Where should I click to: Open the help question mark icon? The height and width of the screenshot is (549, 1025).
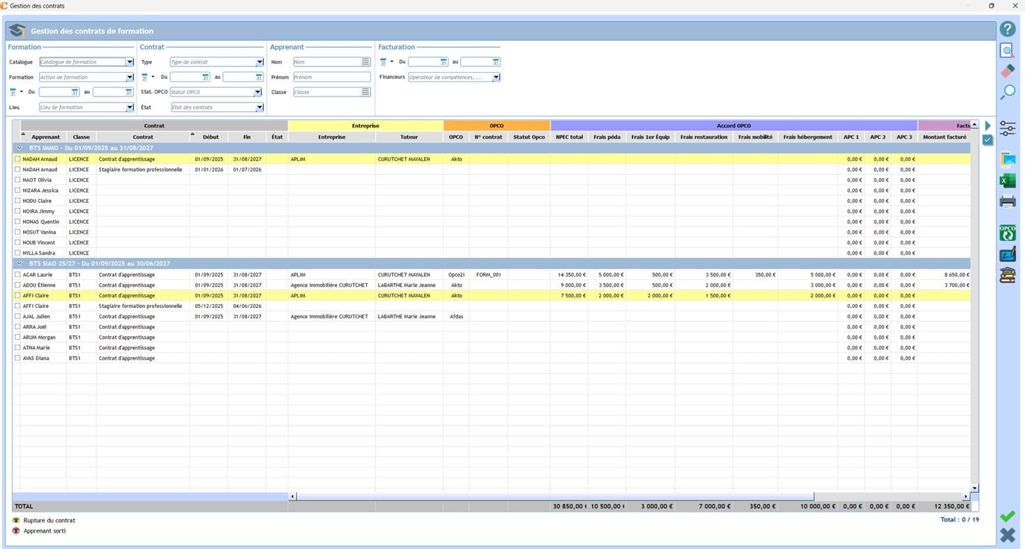click(x=1007, y=30)
